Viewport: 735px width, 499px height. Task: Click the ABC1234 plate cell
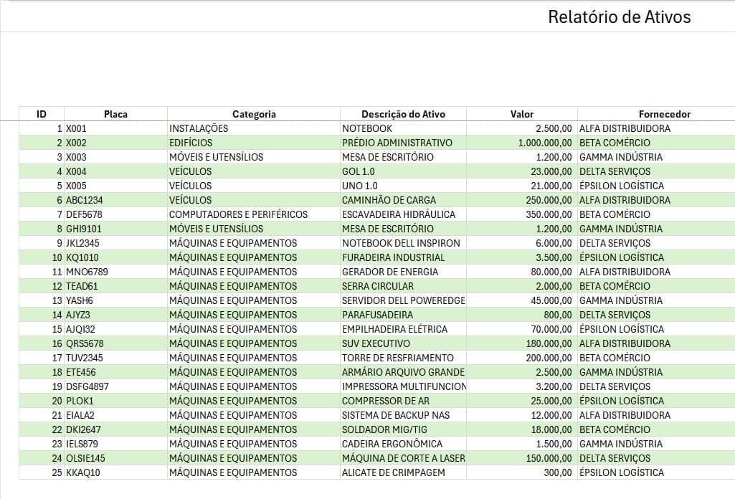115,200
